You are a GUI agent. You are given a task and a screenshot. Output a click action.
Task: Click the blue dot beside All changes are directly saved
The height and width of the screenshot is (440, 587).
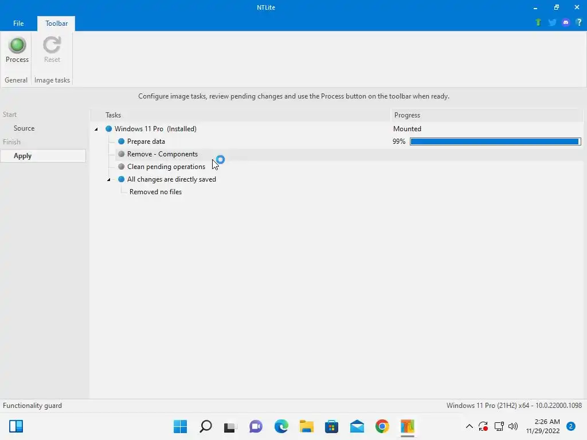point(122,179)
